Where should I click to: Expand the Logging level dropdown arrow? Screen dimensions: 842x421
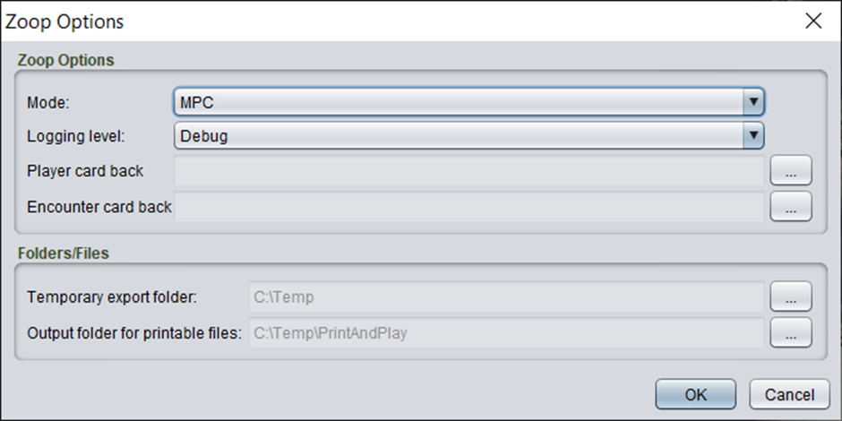pos(753,136)
